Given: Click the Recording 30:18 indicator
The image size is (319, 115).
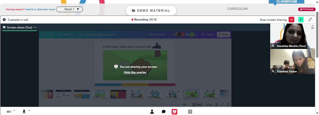Looking at the screenshot, I should point(144,20).
